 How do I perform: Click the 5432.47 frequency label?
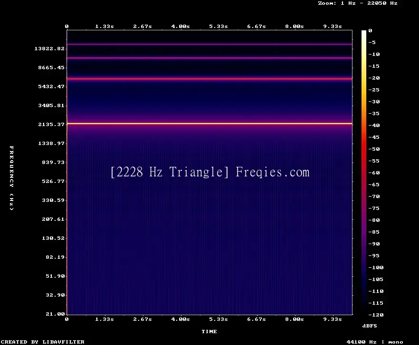[51, 86]
